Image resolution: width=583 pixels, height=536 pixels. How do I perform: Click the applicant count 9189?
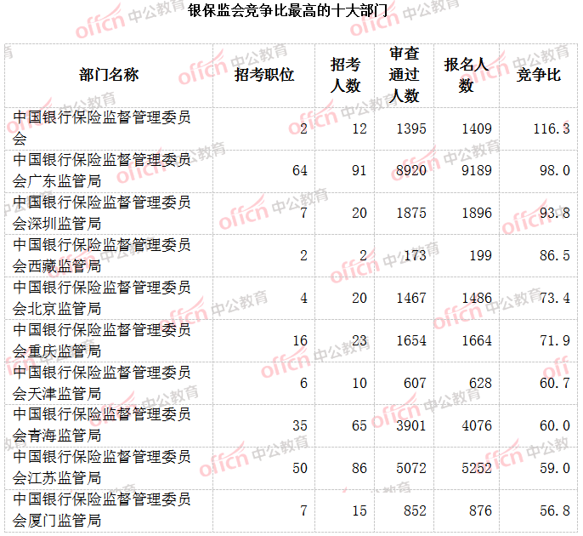(x=477, y=170)
